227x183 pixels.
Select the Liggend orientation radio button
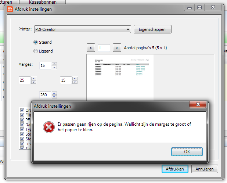click(x=36, y=51)
